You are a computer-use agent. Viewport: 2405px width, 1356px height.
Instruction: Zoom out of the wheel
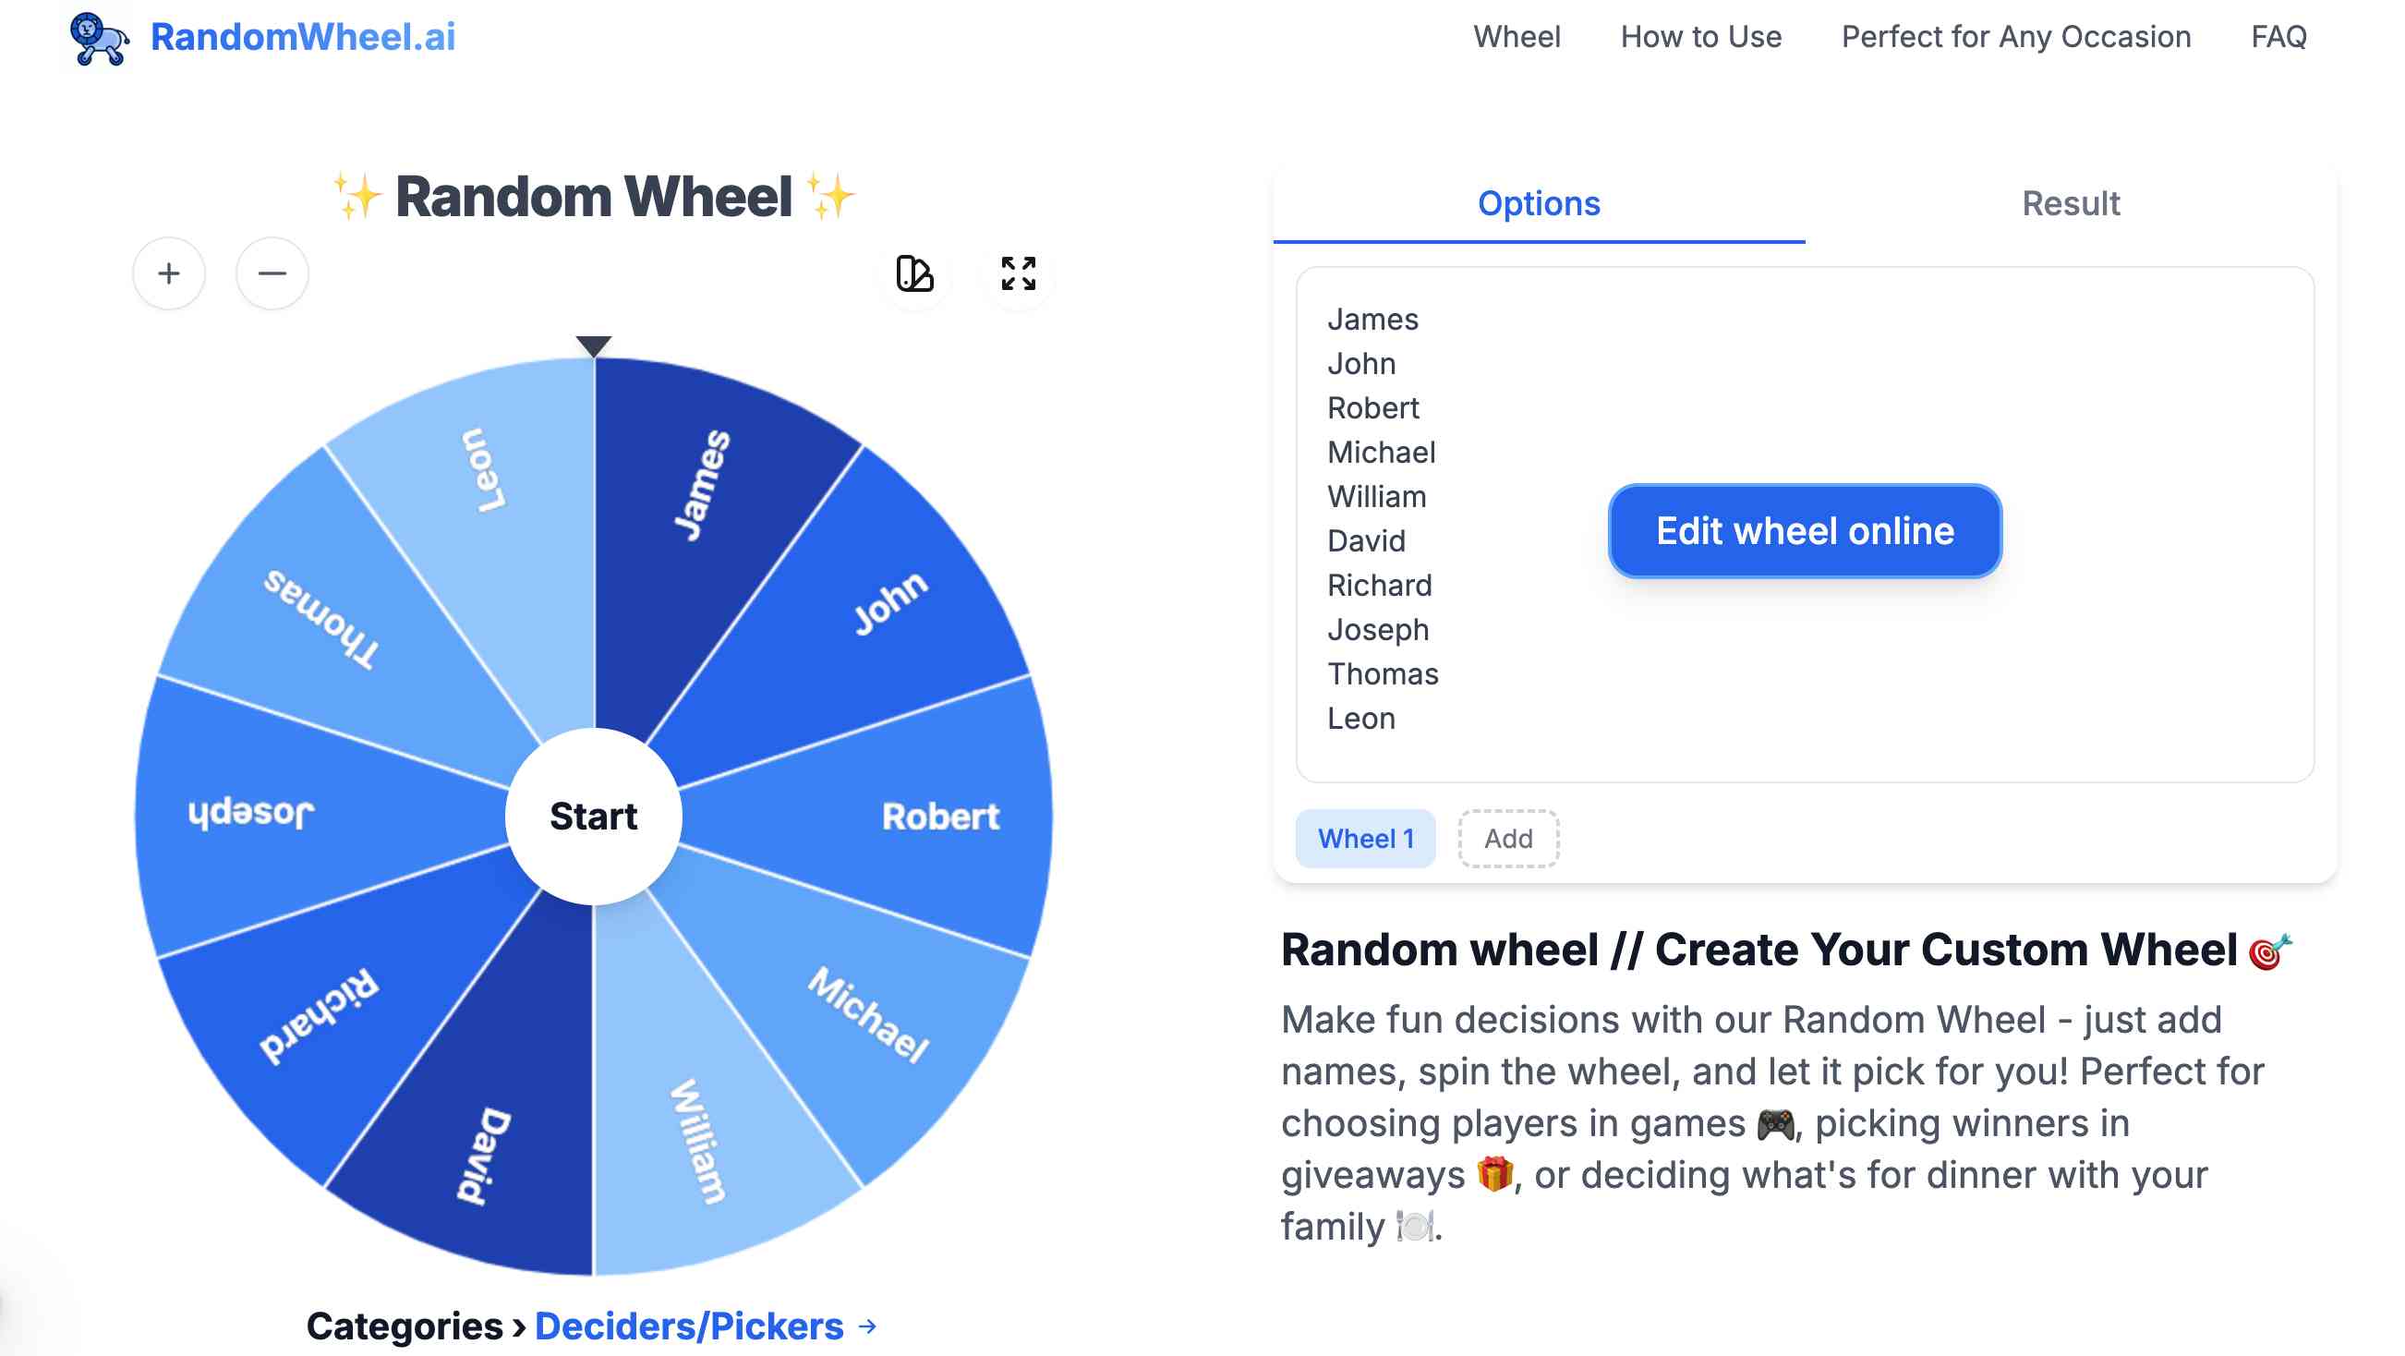click(271, 273)
